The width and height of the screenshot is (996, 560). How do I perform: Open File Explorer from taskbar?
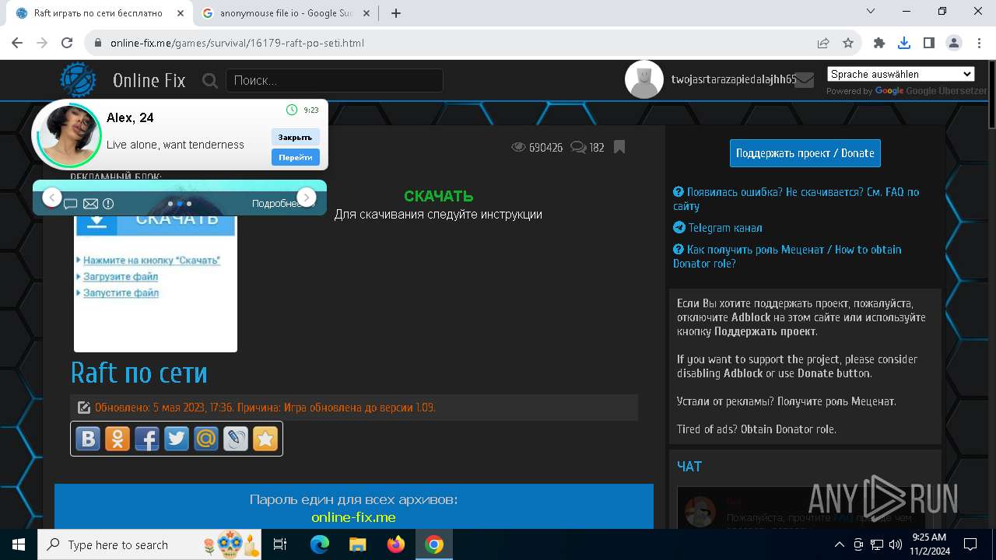coord(357,544)
